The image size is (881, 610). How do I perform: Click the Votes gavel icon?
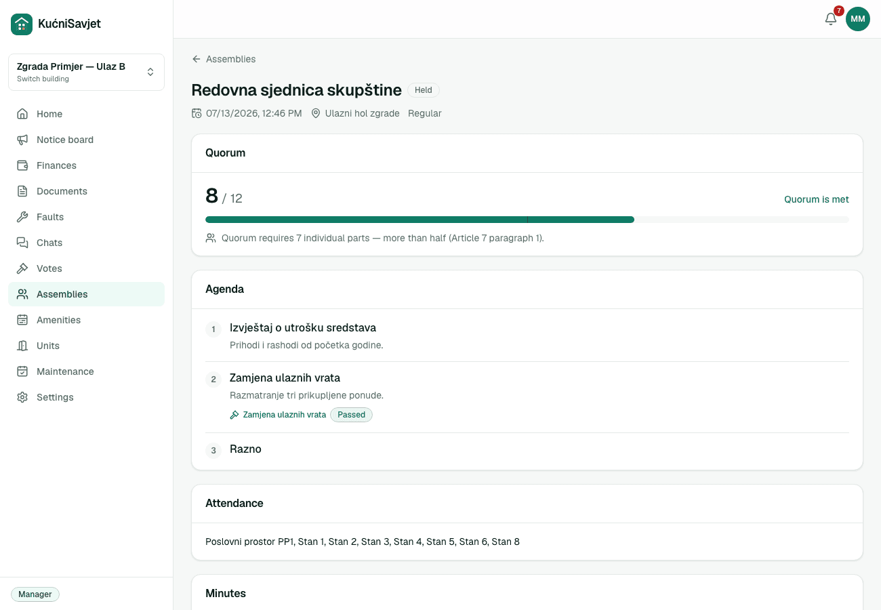(22, 268)
